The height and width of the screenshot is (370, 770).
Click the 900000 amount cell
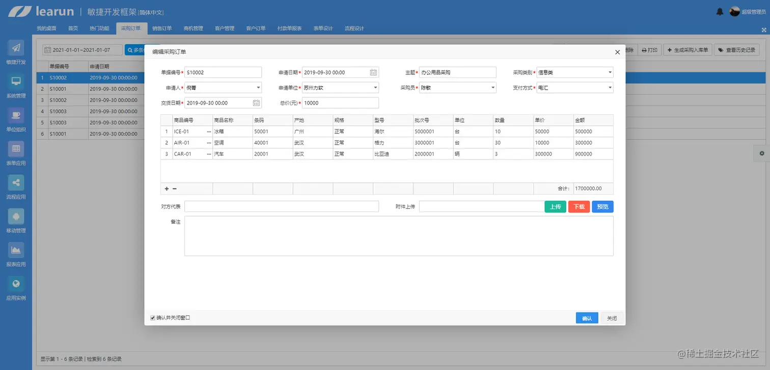593,154
